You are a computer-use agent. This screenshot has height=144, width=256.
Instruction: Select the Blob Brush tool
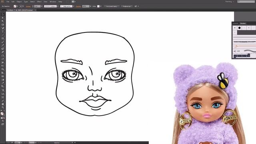[3, 49]
